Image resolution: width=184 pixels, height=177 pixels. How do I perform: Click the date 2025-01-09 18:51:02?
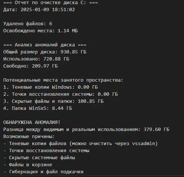[48, 10]
